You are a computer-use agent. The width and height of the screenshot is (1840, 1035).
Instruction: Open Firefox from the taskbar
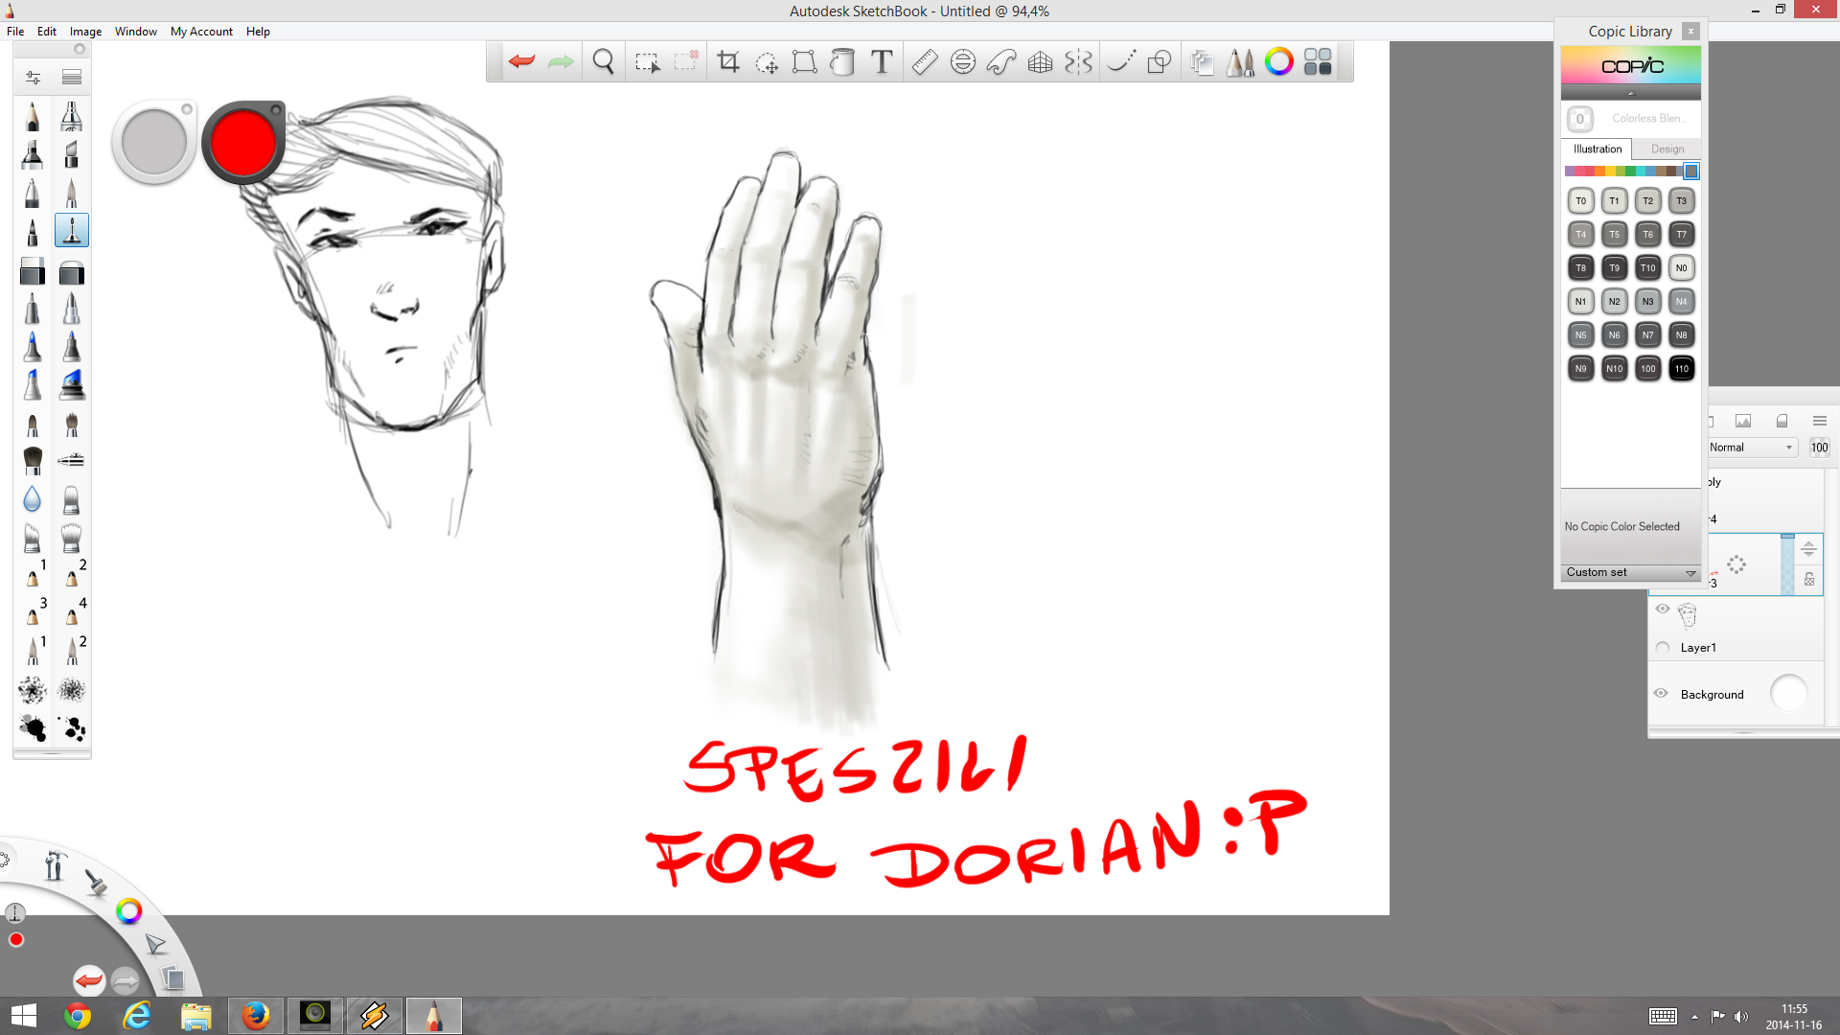pos(255,1016)
